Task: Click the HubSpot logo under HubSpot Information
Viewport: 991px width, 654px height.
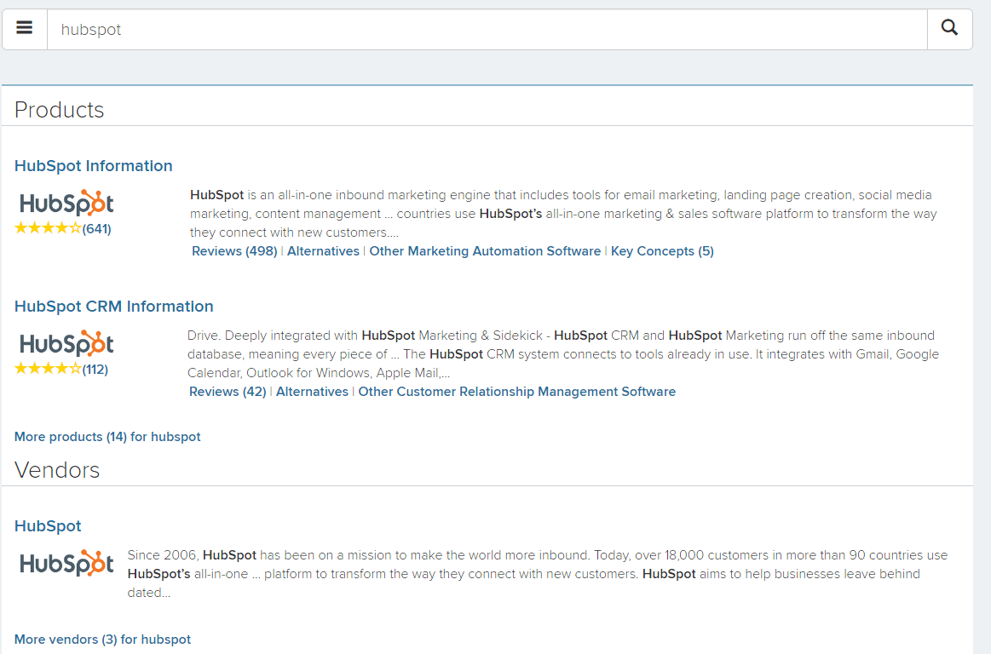Action: 67,203
